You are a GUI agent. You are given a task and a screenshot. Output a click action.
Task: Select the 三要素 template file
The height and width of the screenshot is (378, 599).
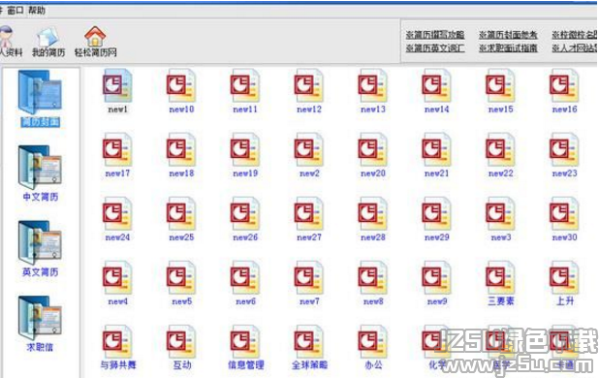point(500,284)
